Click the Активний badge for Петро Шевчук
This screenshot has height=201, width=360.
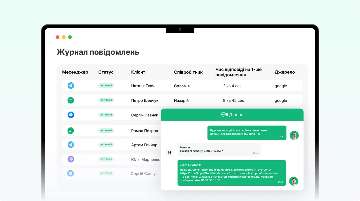(106, 100)
